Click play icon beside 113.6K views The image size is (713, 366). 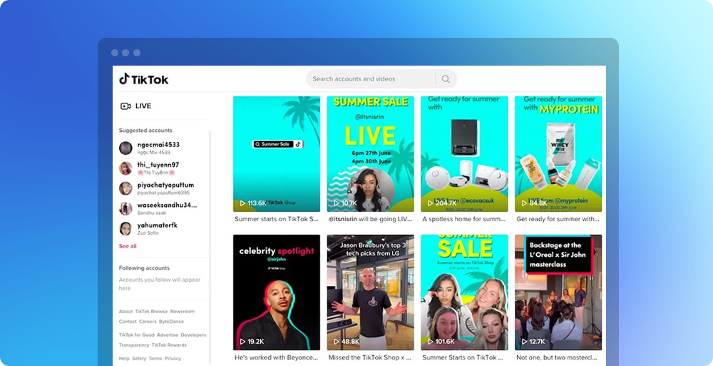(x=243, y=203)
